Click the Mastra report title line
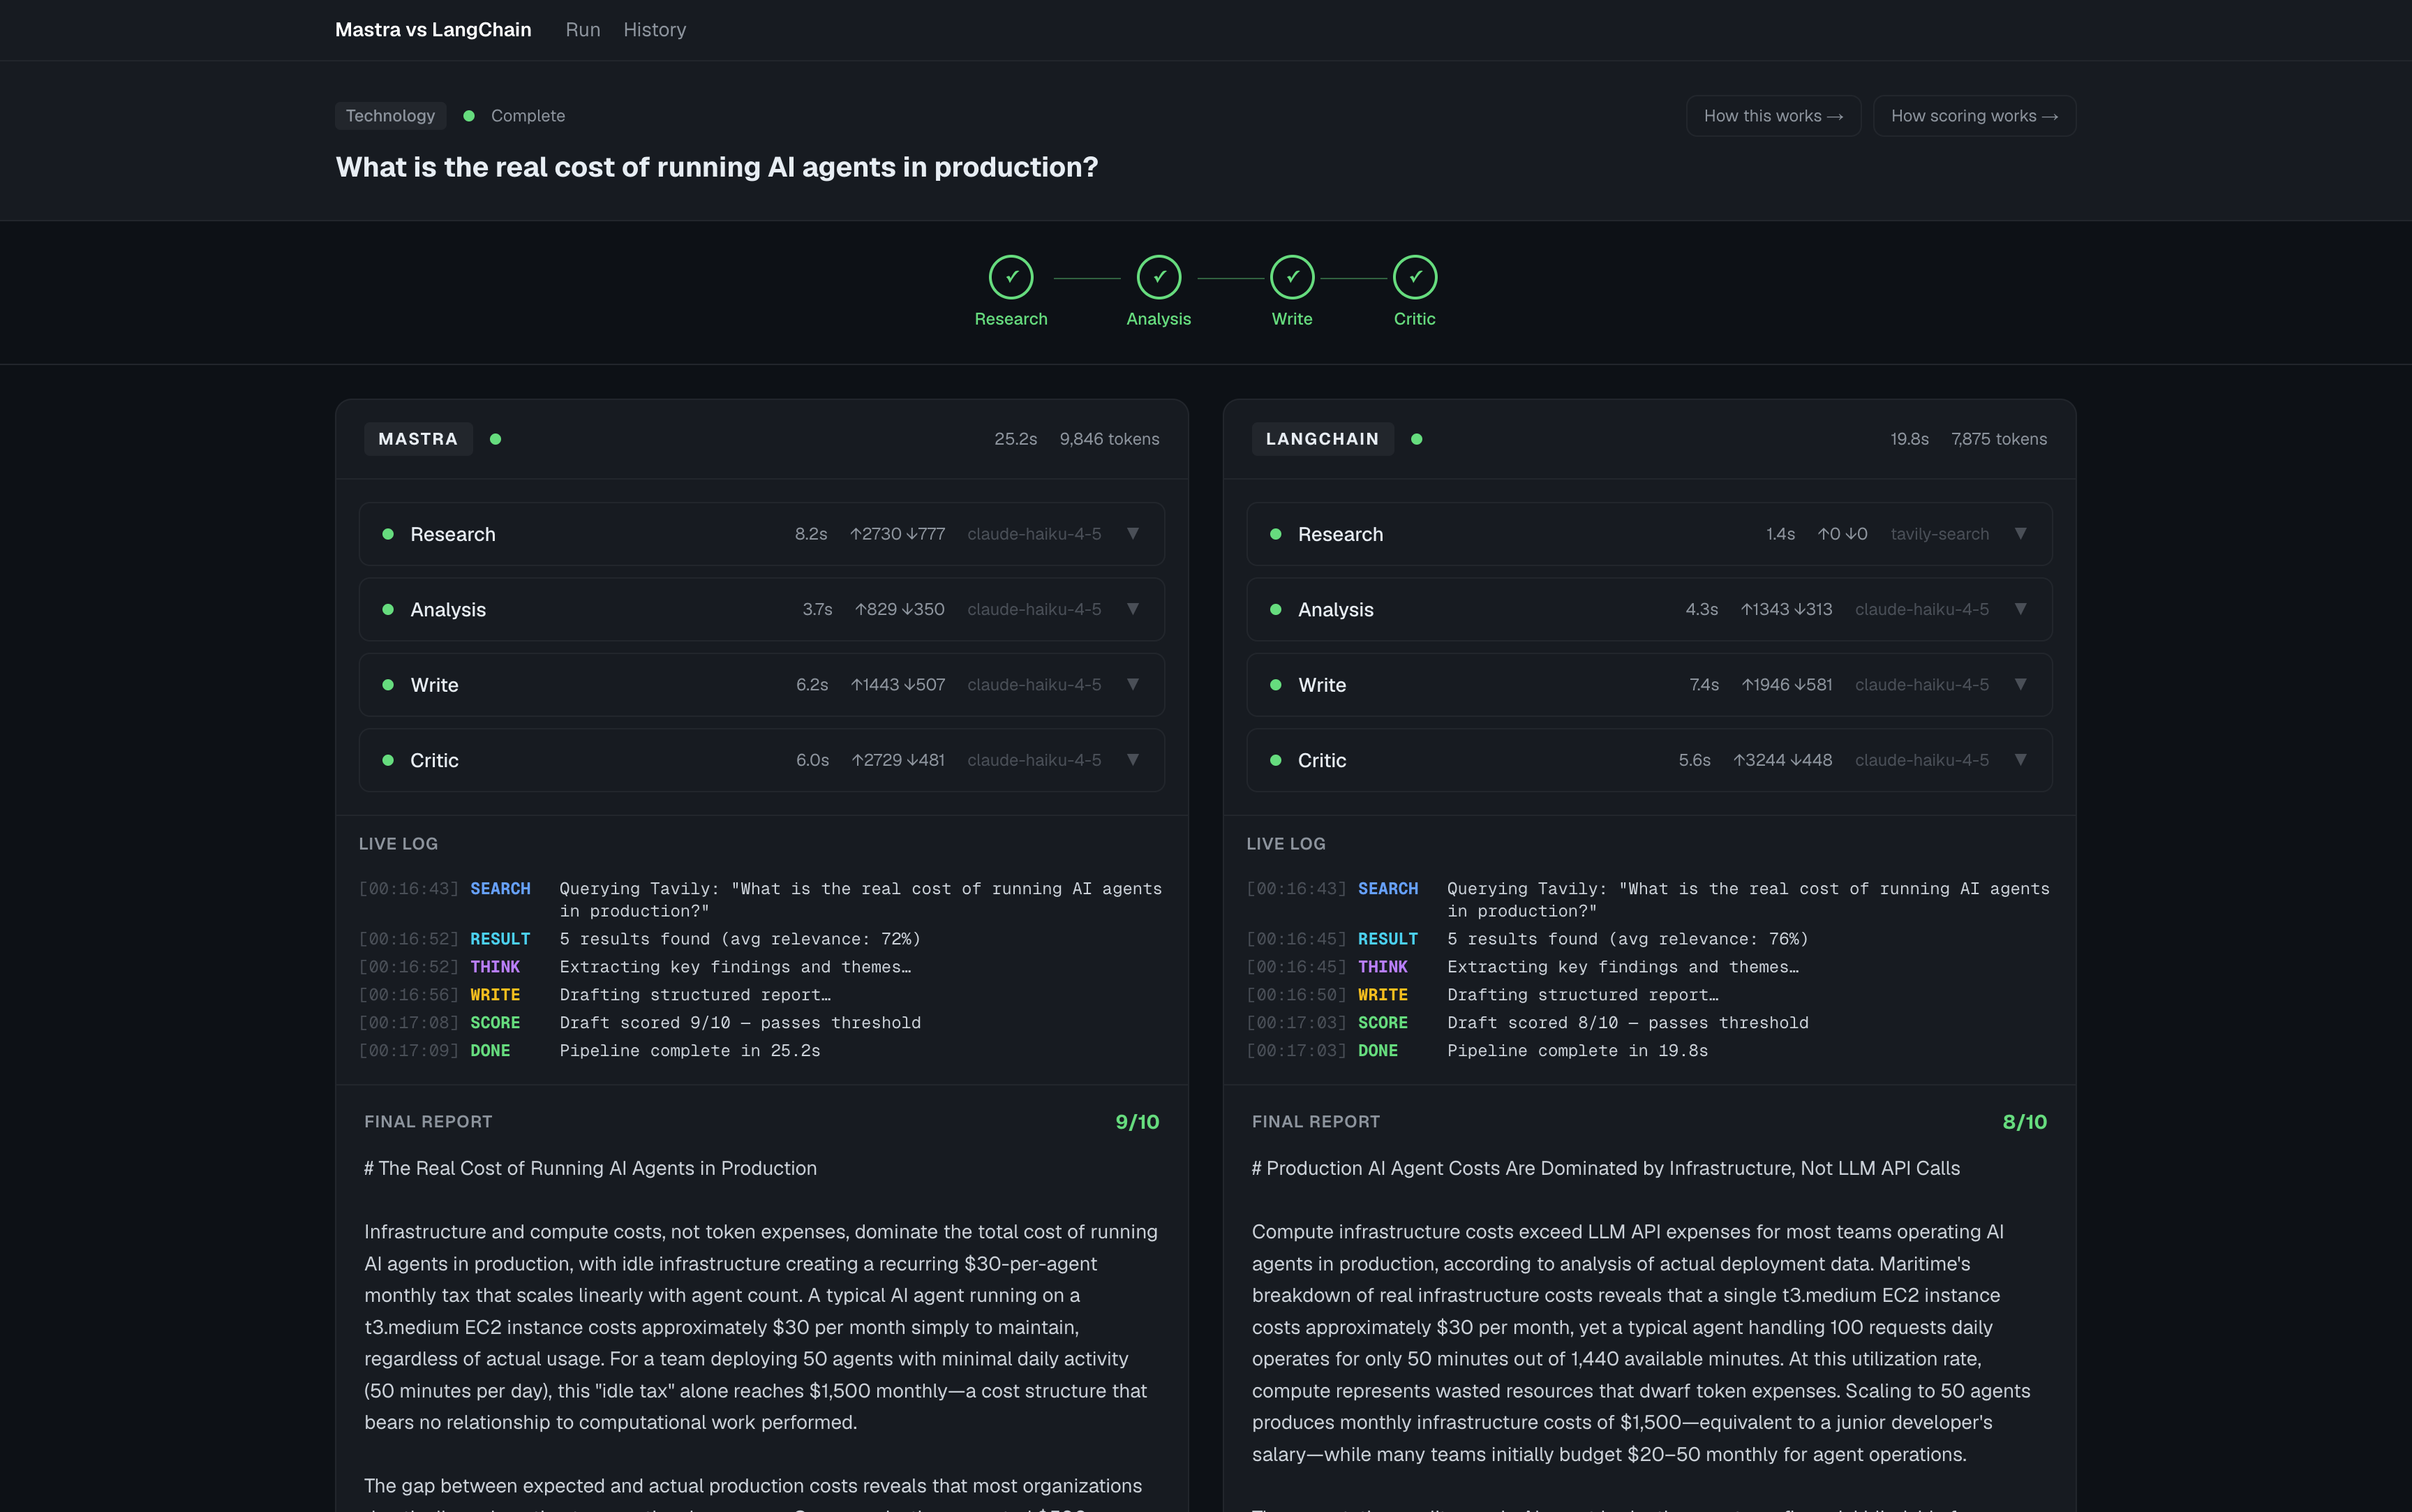Viewport: 2412px width, 1512px height. pos(590,1168)
